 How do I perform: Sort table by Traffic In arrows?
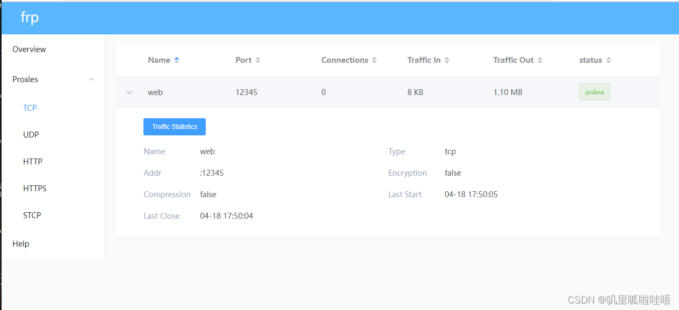447,60
